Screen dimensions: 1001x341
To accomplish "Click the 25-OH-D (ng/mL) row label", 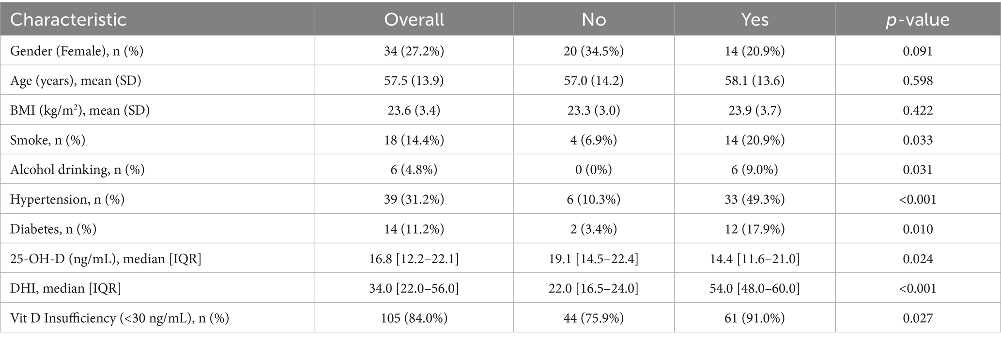I will (x=106, y=259).
